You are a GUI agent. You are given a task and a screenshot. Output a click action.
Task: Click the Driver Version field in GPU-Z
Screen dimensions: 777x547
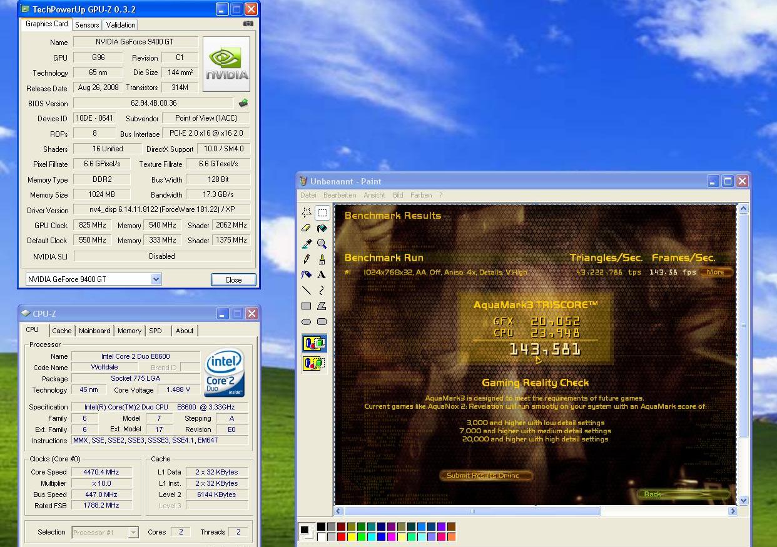coord(162,210)
